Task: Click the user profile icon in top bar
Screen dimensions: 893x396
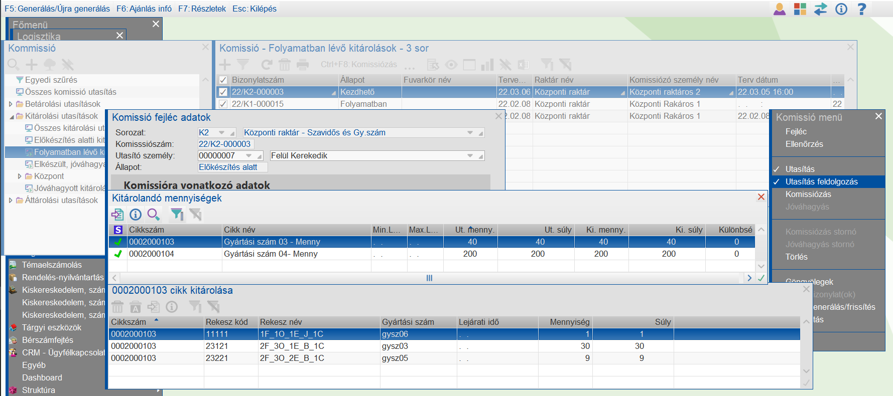Action: point(780,9)
